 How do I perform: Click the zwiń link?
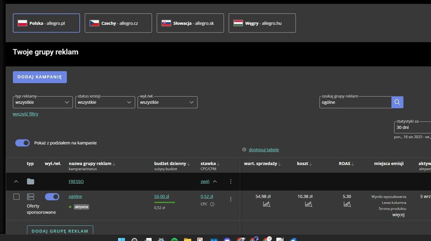[x=205, y=181]
